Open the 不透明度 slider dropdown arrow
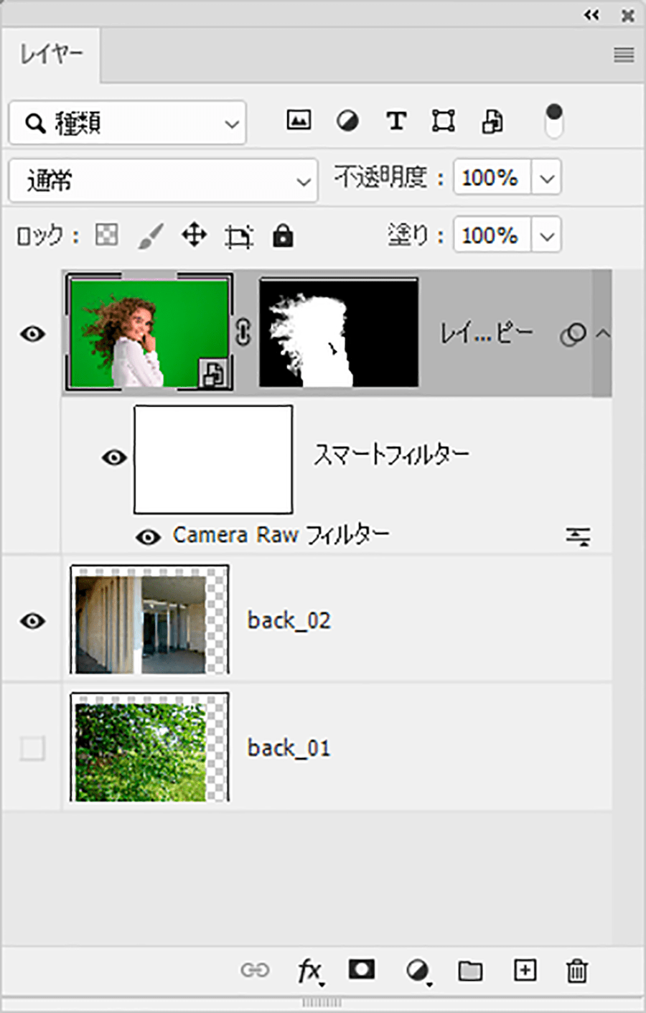The image size is (646, 1013). 547,177
